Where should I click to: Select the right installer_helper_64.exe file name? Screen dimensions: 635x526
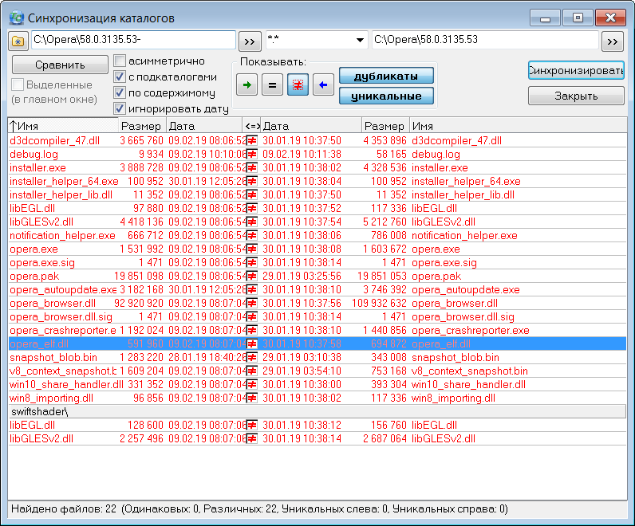[466, 181]
